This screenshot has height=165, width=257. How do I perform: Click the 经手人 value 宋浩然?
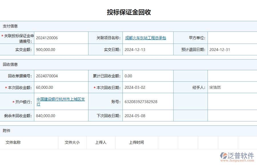214,87
